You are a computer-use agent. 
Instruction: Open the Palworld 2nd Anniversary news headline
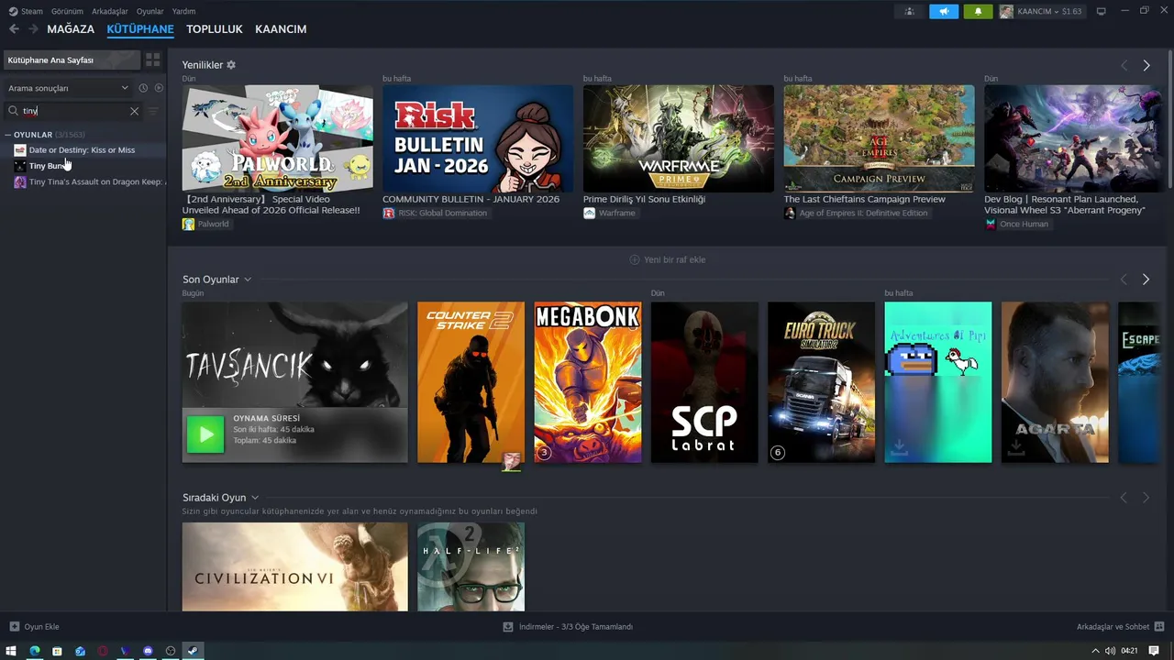pyautogui.click(x=271, y=204)
